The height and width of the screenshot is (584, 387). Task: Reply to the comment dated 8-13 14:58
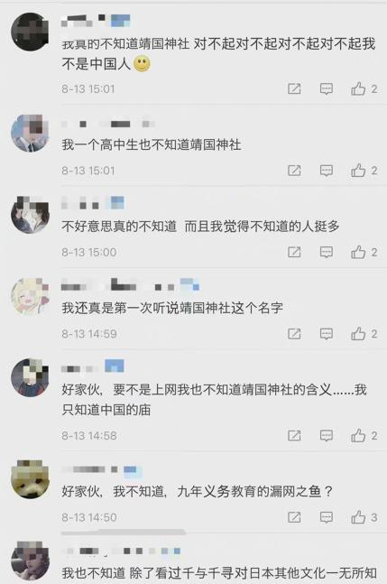point(327,435)
